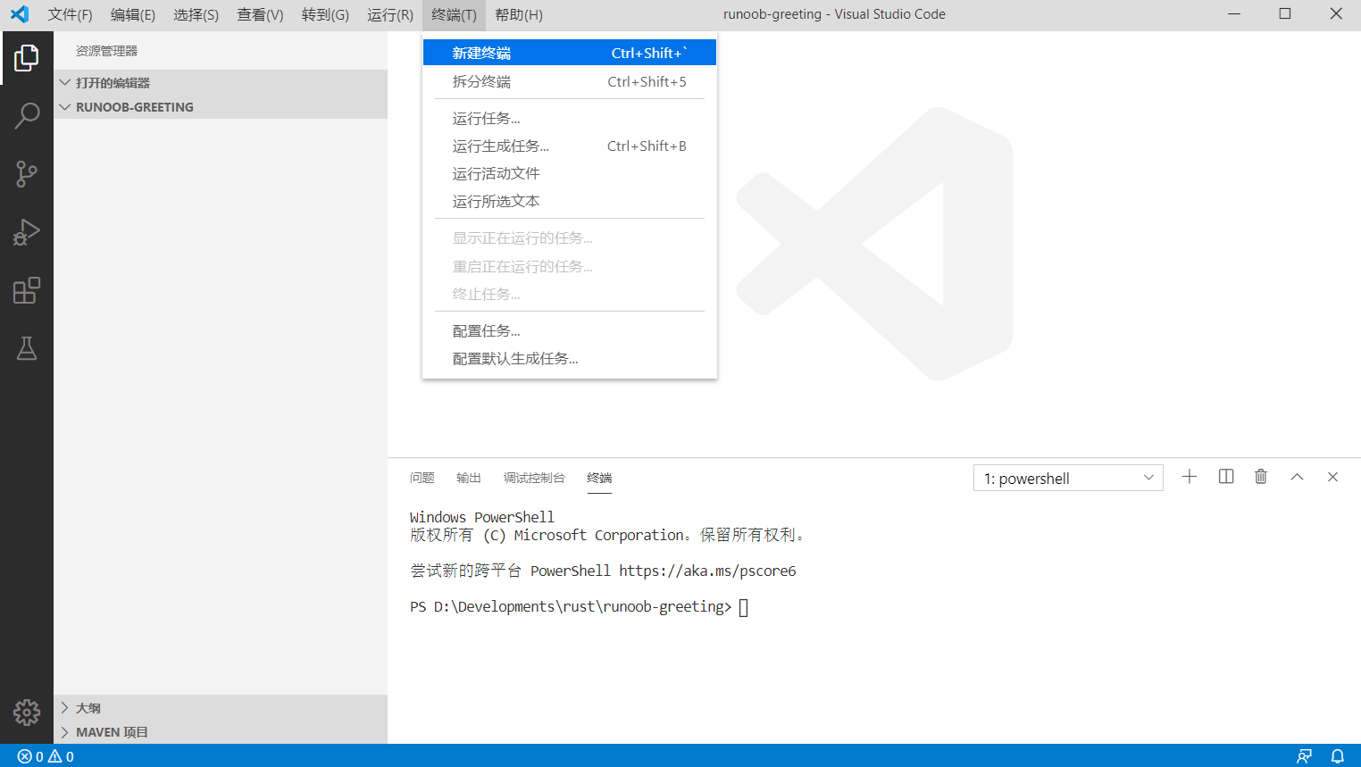The width and height of the screenshot is (1361, 767).
Task: Open the Source Control view
Action: [x=27, y=173]
